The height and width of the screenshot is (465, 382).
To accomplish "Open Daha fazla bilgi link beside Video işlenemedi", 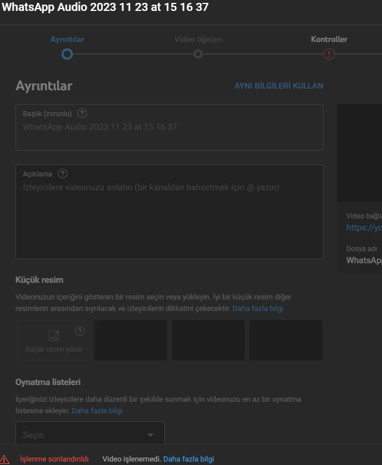I will click(x=188, y=459).
